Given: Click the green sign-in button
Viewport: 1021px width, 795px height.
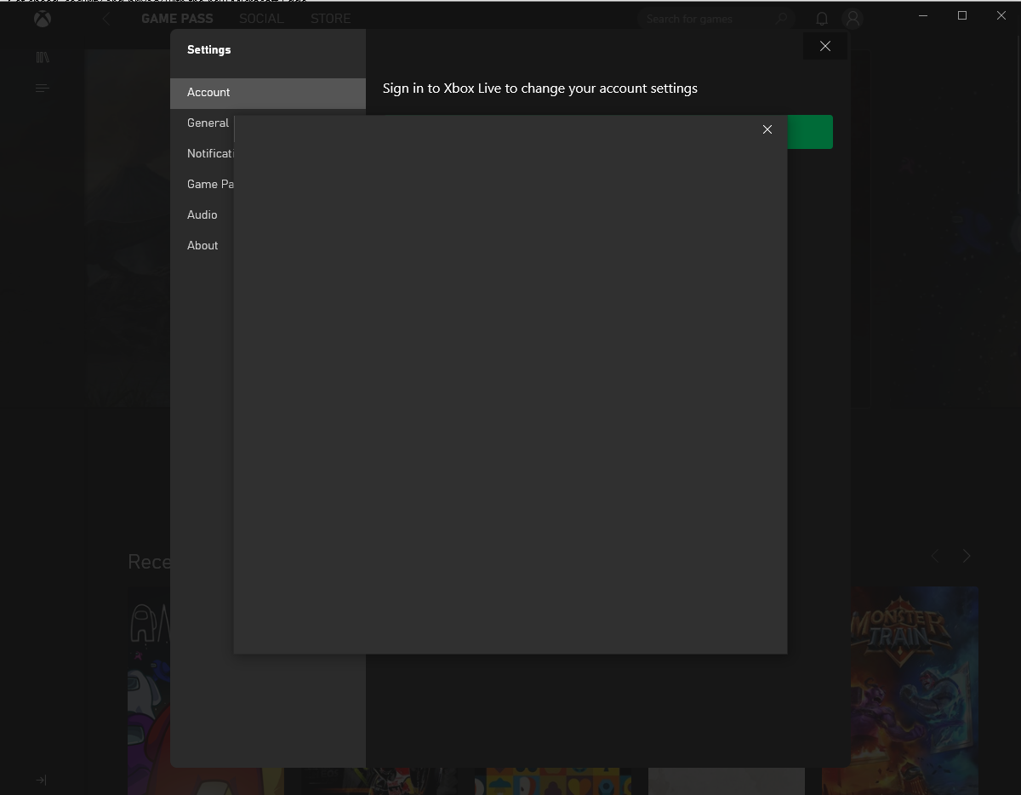Looking at the screenshot, I should point(810,132).
